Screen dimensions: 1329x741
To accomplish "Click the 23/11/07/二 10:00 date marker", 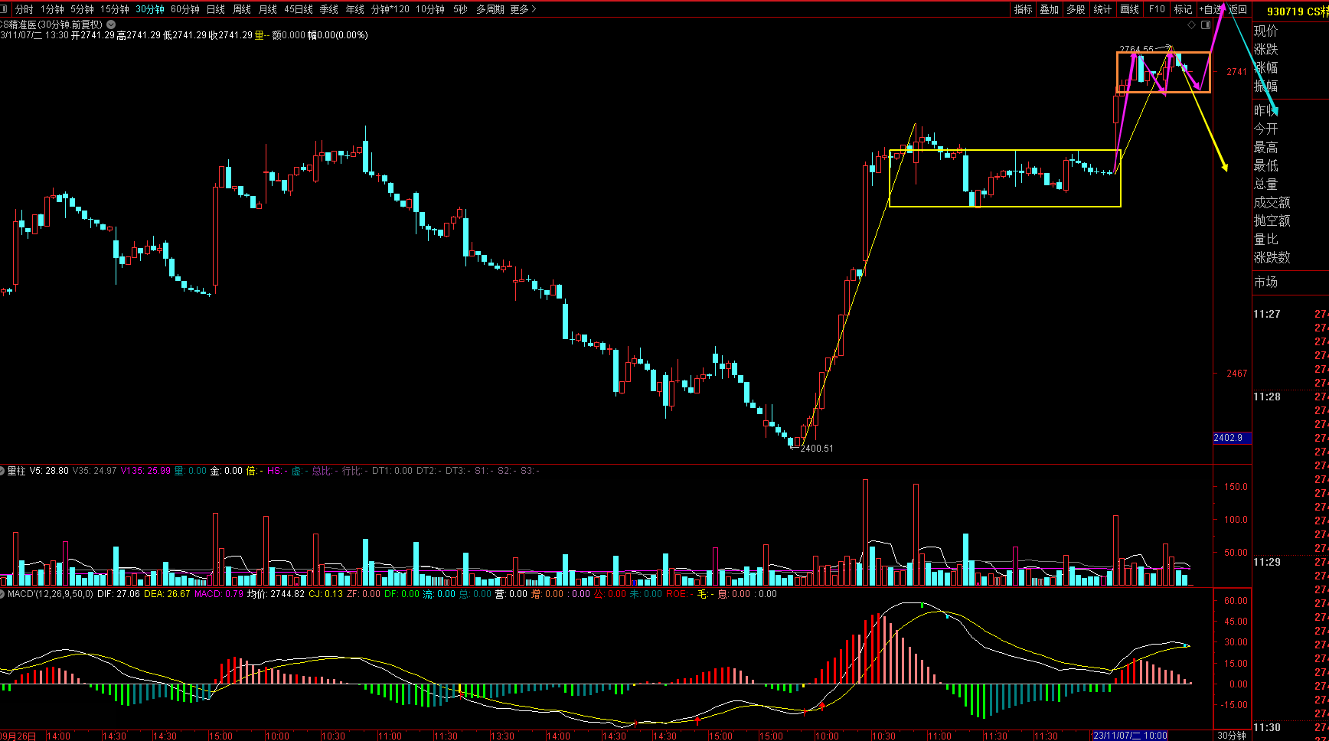I will [x=1130, y=736].
